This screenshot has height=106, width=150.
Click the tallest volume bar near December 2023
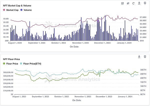[105, 28]
